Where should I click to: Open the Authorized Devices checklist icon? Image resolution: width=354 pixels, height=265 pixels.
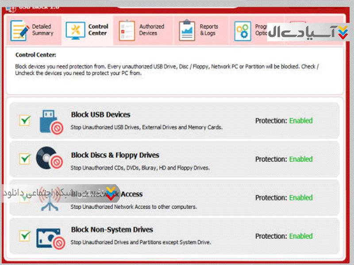127,30
